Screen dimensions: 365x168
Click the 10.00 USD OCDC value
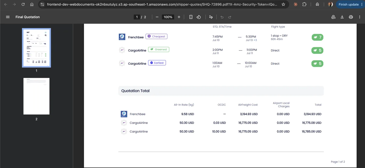pos(219,132)
